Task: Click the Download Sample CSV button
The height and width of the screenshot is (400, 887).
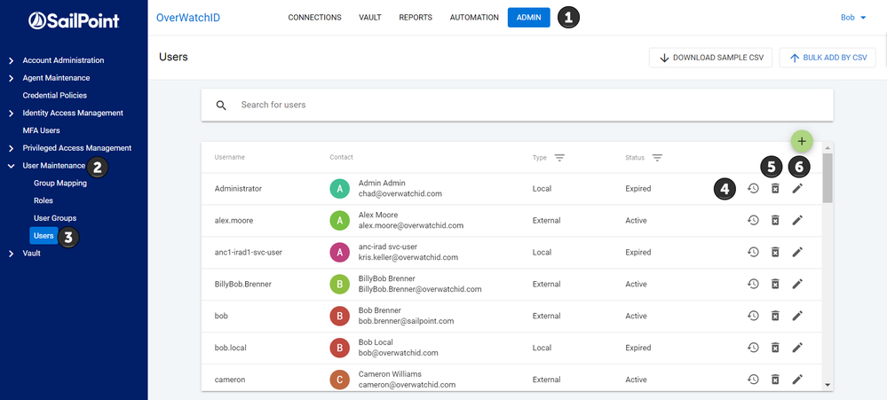Action: (711, 58)
